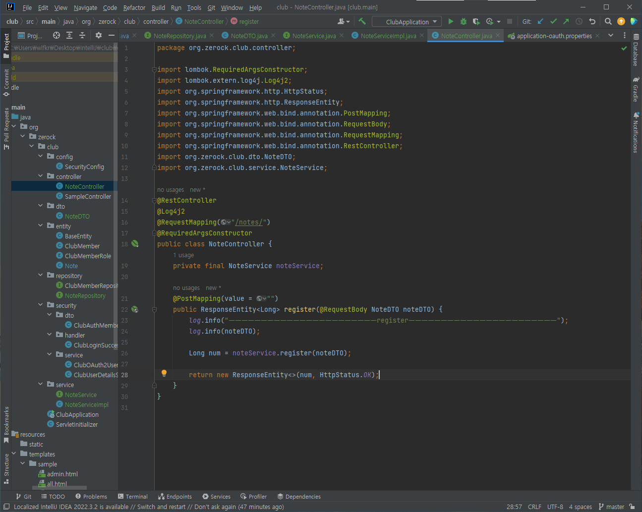Click the master Git branch widget
Screen dimensions: 642x512
pyautogui.click(x=611, y=507)
